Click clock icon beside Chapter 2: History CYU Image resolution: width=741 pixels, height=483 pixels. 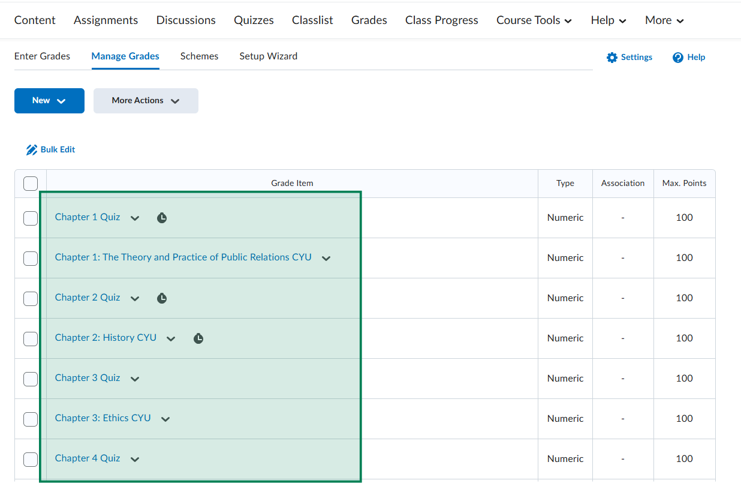[x=198, y=338]
